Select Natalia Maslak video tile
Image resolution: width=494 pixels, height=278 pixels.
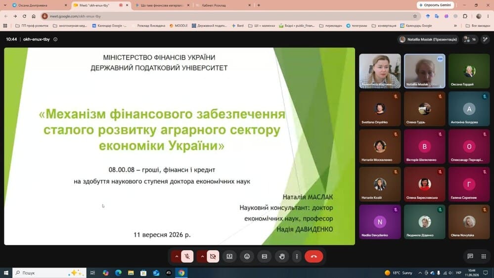pos(424,71)
